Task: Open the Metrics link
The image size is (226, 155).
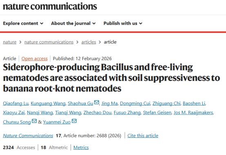Action: [81, 148]
